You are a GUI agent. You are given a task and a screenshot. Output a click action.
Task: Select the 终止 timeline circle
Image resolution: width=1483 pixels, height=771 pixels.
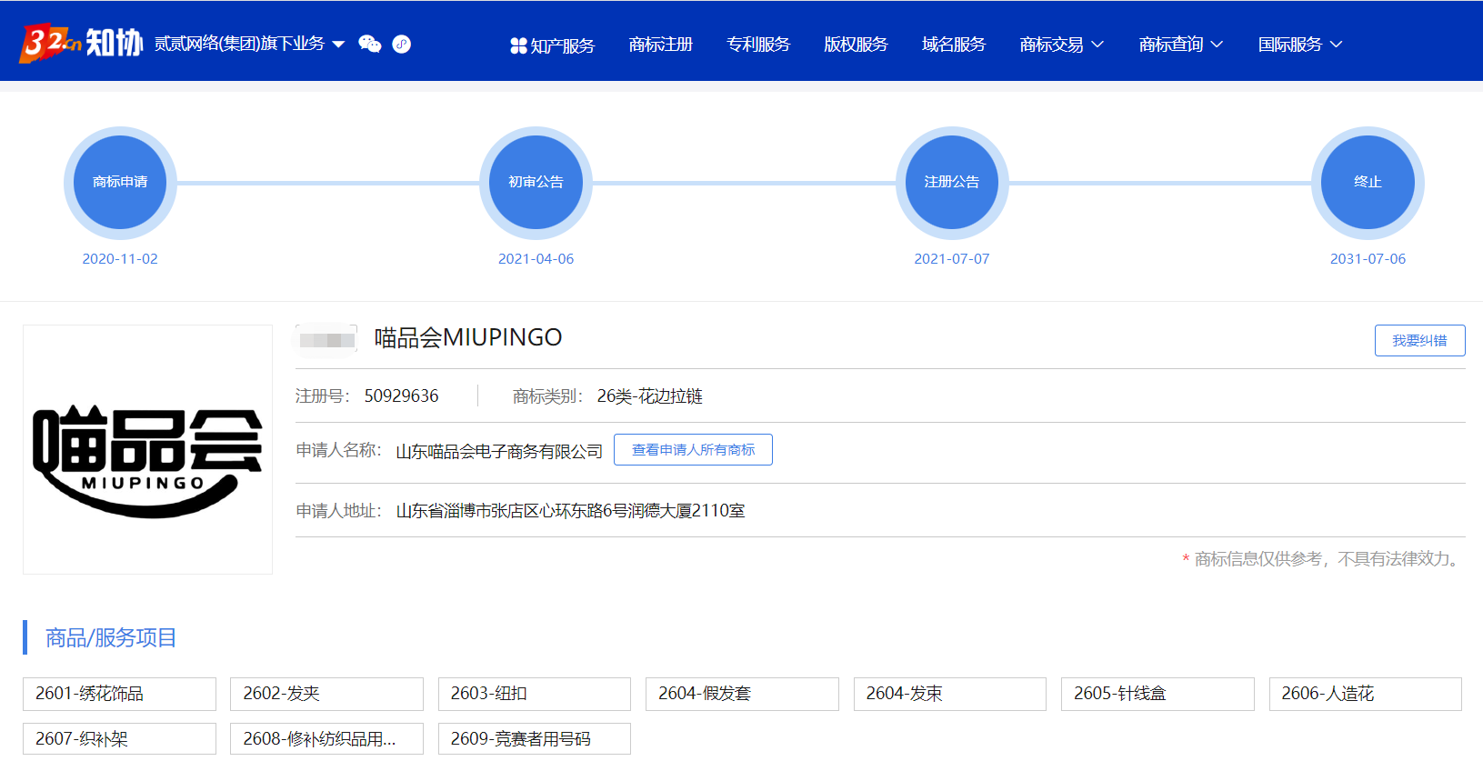1368,182
